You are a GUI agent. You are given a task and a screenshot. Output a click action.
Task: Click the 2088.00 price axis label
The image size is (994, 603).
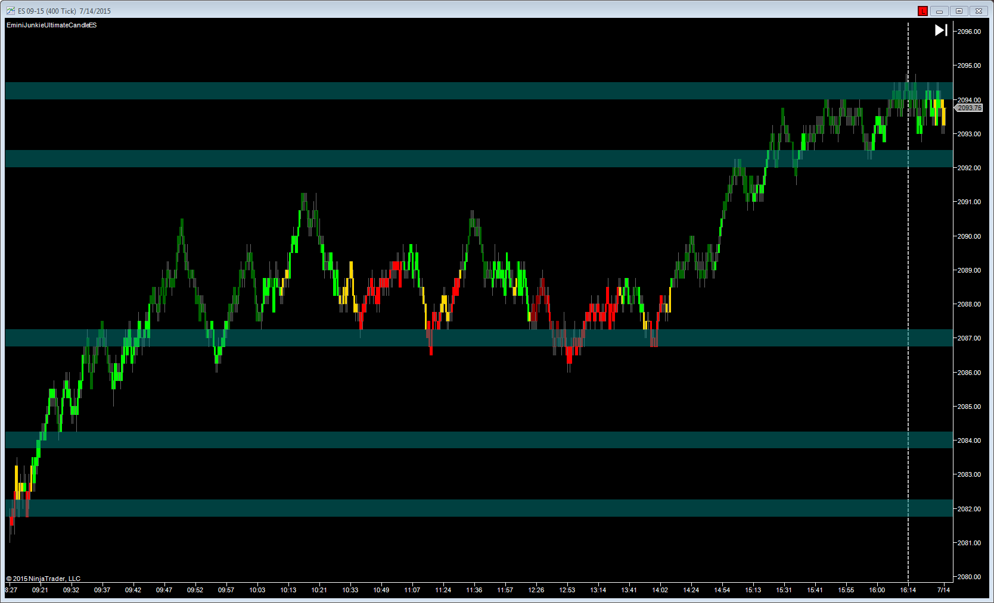pos(969,304)
